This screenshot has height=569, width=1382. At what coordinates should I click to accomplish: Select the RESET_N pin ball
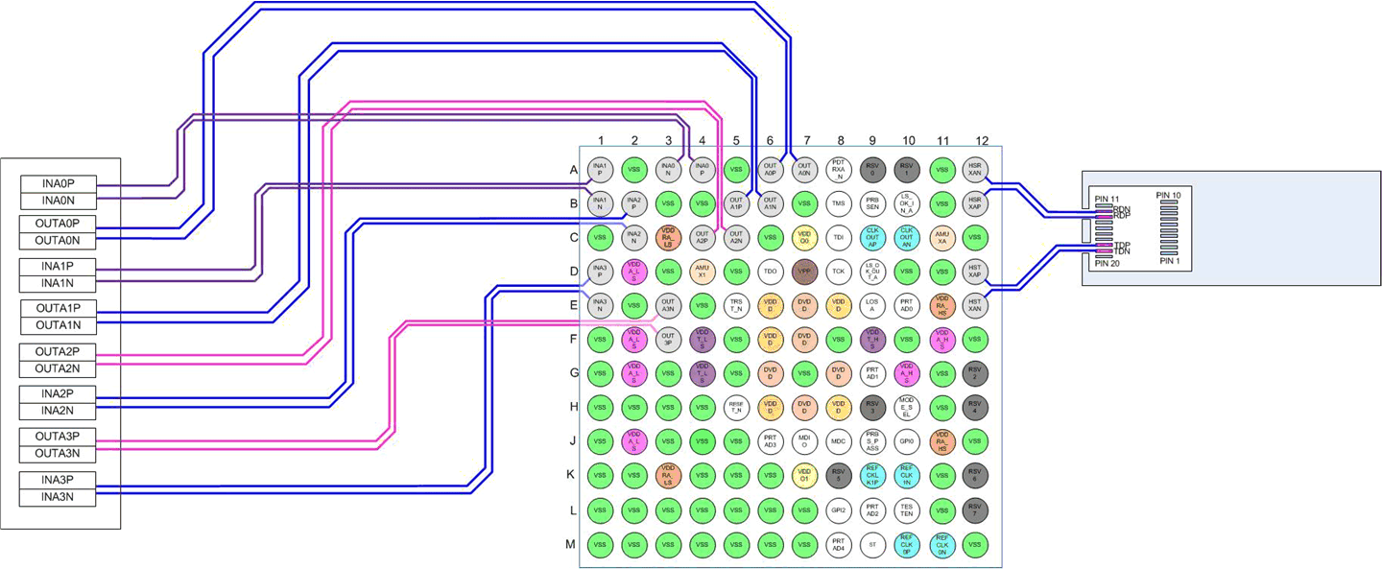(x=735, y=409)
